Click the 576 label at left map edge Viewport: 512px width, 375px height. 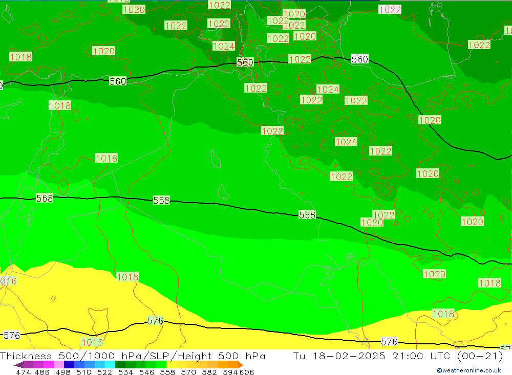[12, 335]
